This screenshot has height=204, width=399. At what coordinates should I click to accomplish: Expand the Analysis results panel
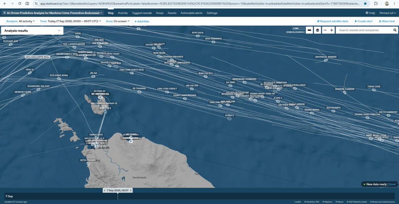pyautogui.click(x=32, y=31)
